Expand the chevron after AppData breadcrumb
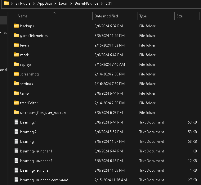Screen dimensions: 201x185 (56, 3)
